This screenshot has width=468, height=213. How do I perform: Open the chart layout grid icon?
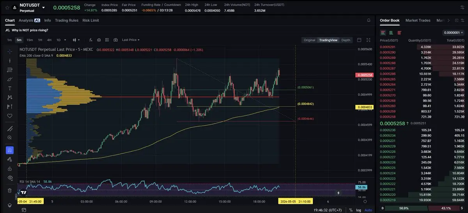pos(107,40)
